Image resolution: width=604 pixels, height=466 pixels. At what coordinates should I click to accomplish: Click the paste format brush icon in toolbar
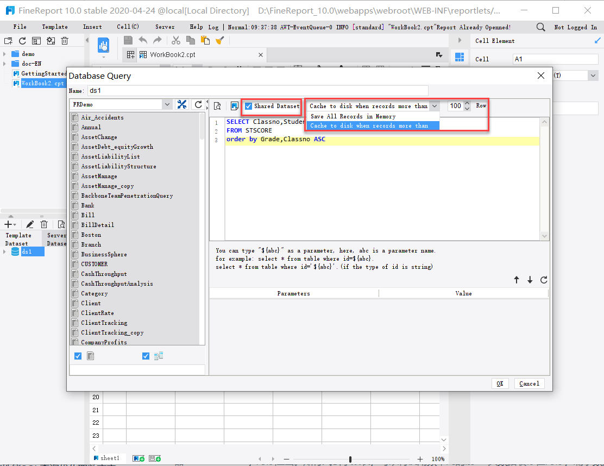click(219, 40)
